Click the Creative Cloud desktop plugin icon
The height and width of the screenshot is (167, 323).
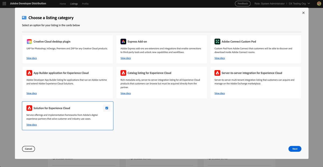tap(29, 42)
